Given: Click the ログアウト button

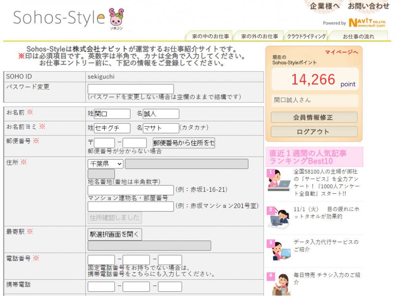Looking at the screenshot, I should 314,132.
